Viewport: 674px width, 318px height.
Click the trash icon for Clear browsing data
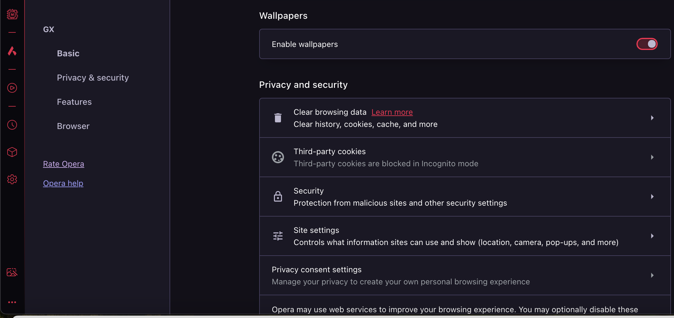click(278, 118)
